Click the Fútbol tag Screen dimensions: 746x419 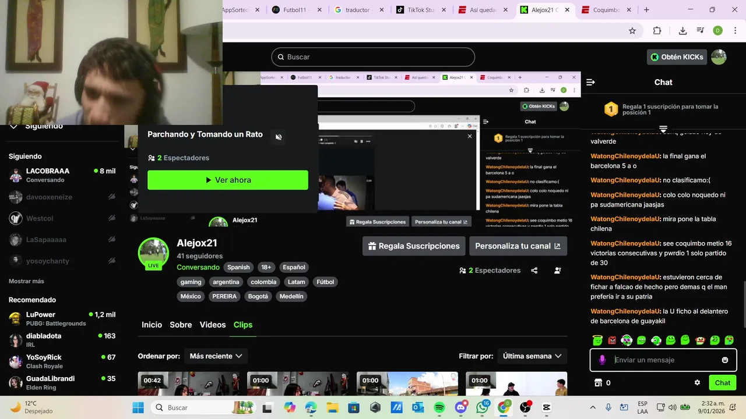pos(325,282)
